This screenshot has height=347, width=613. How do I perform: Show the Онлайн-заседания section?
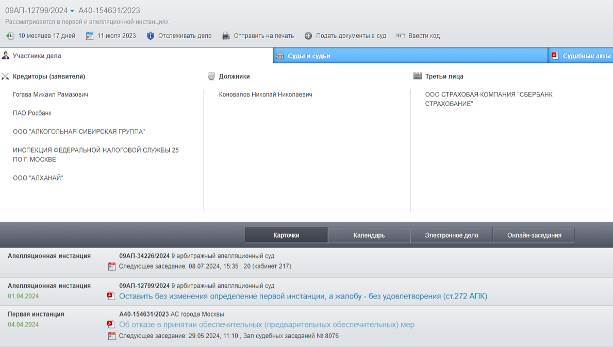pyautogui.click(x=534, y=235)
